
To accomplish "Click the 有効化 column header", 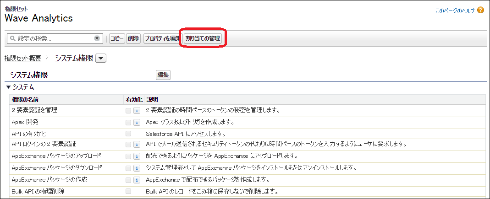I will (x=134, y=100).
